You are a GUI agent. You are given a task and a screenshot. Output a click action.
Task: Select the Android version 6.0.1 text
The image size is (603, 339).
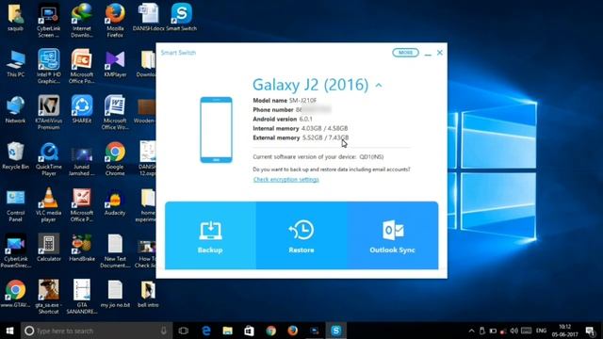(x=283, y=120)
